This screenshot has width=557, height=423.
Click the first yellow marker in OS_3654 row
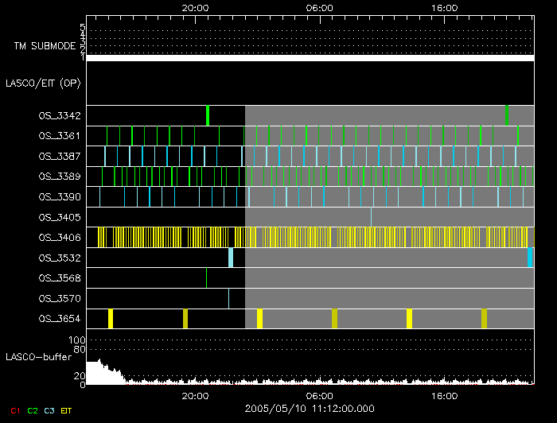click(x=111, y=319)
